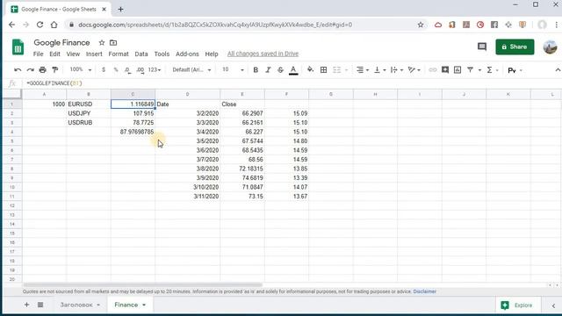Toggle italic formatting
The width and height of the screenshot is (562, 316).
[x=268, y=70]
